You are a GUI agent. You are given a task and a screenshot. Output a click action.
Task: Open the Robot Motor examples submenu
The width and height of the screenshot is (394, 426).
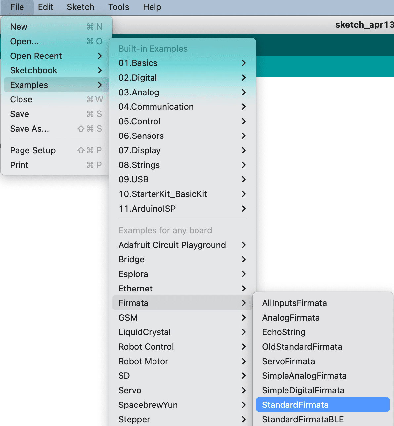tap(182, 361)
